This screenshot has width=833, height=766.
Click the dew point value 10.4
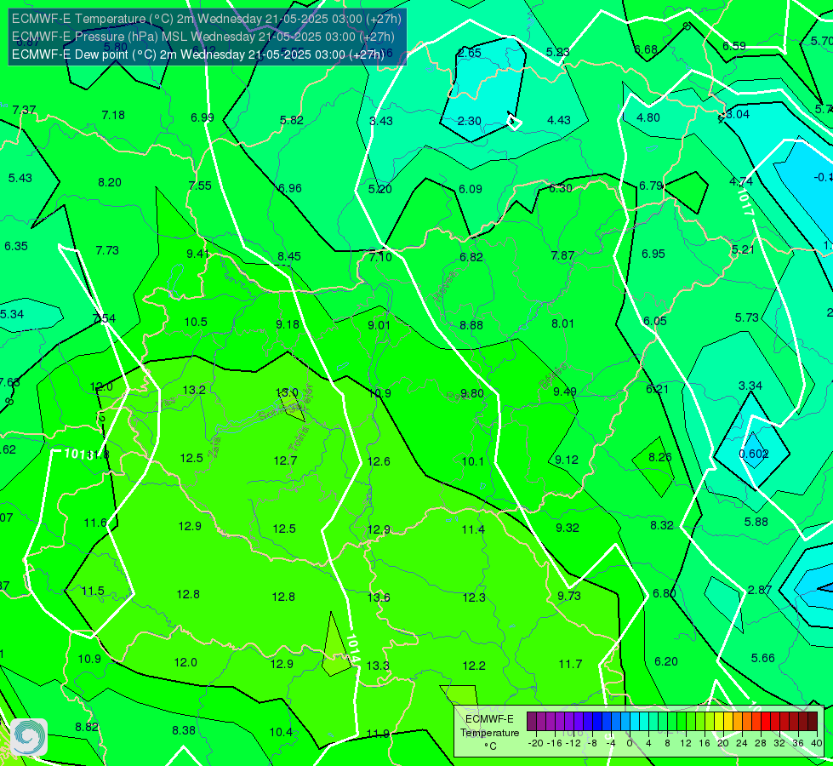click(x=281, y=732)
